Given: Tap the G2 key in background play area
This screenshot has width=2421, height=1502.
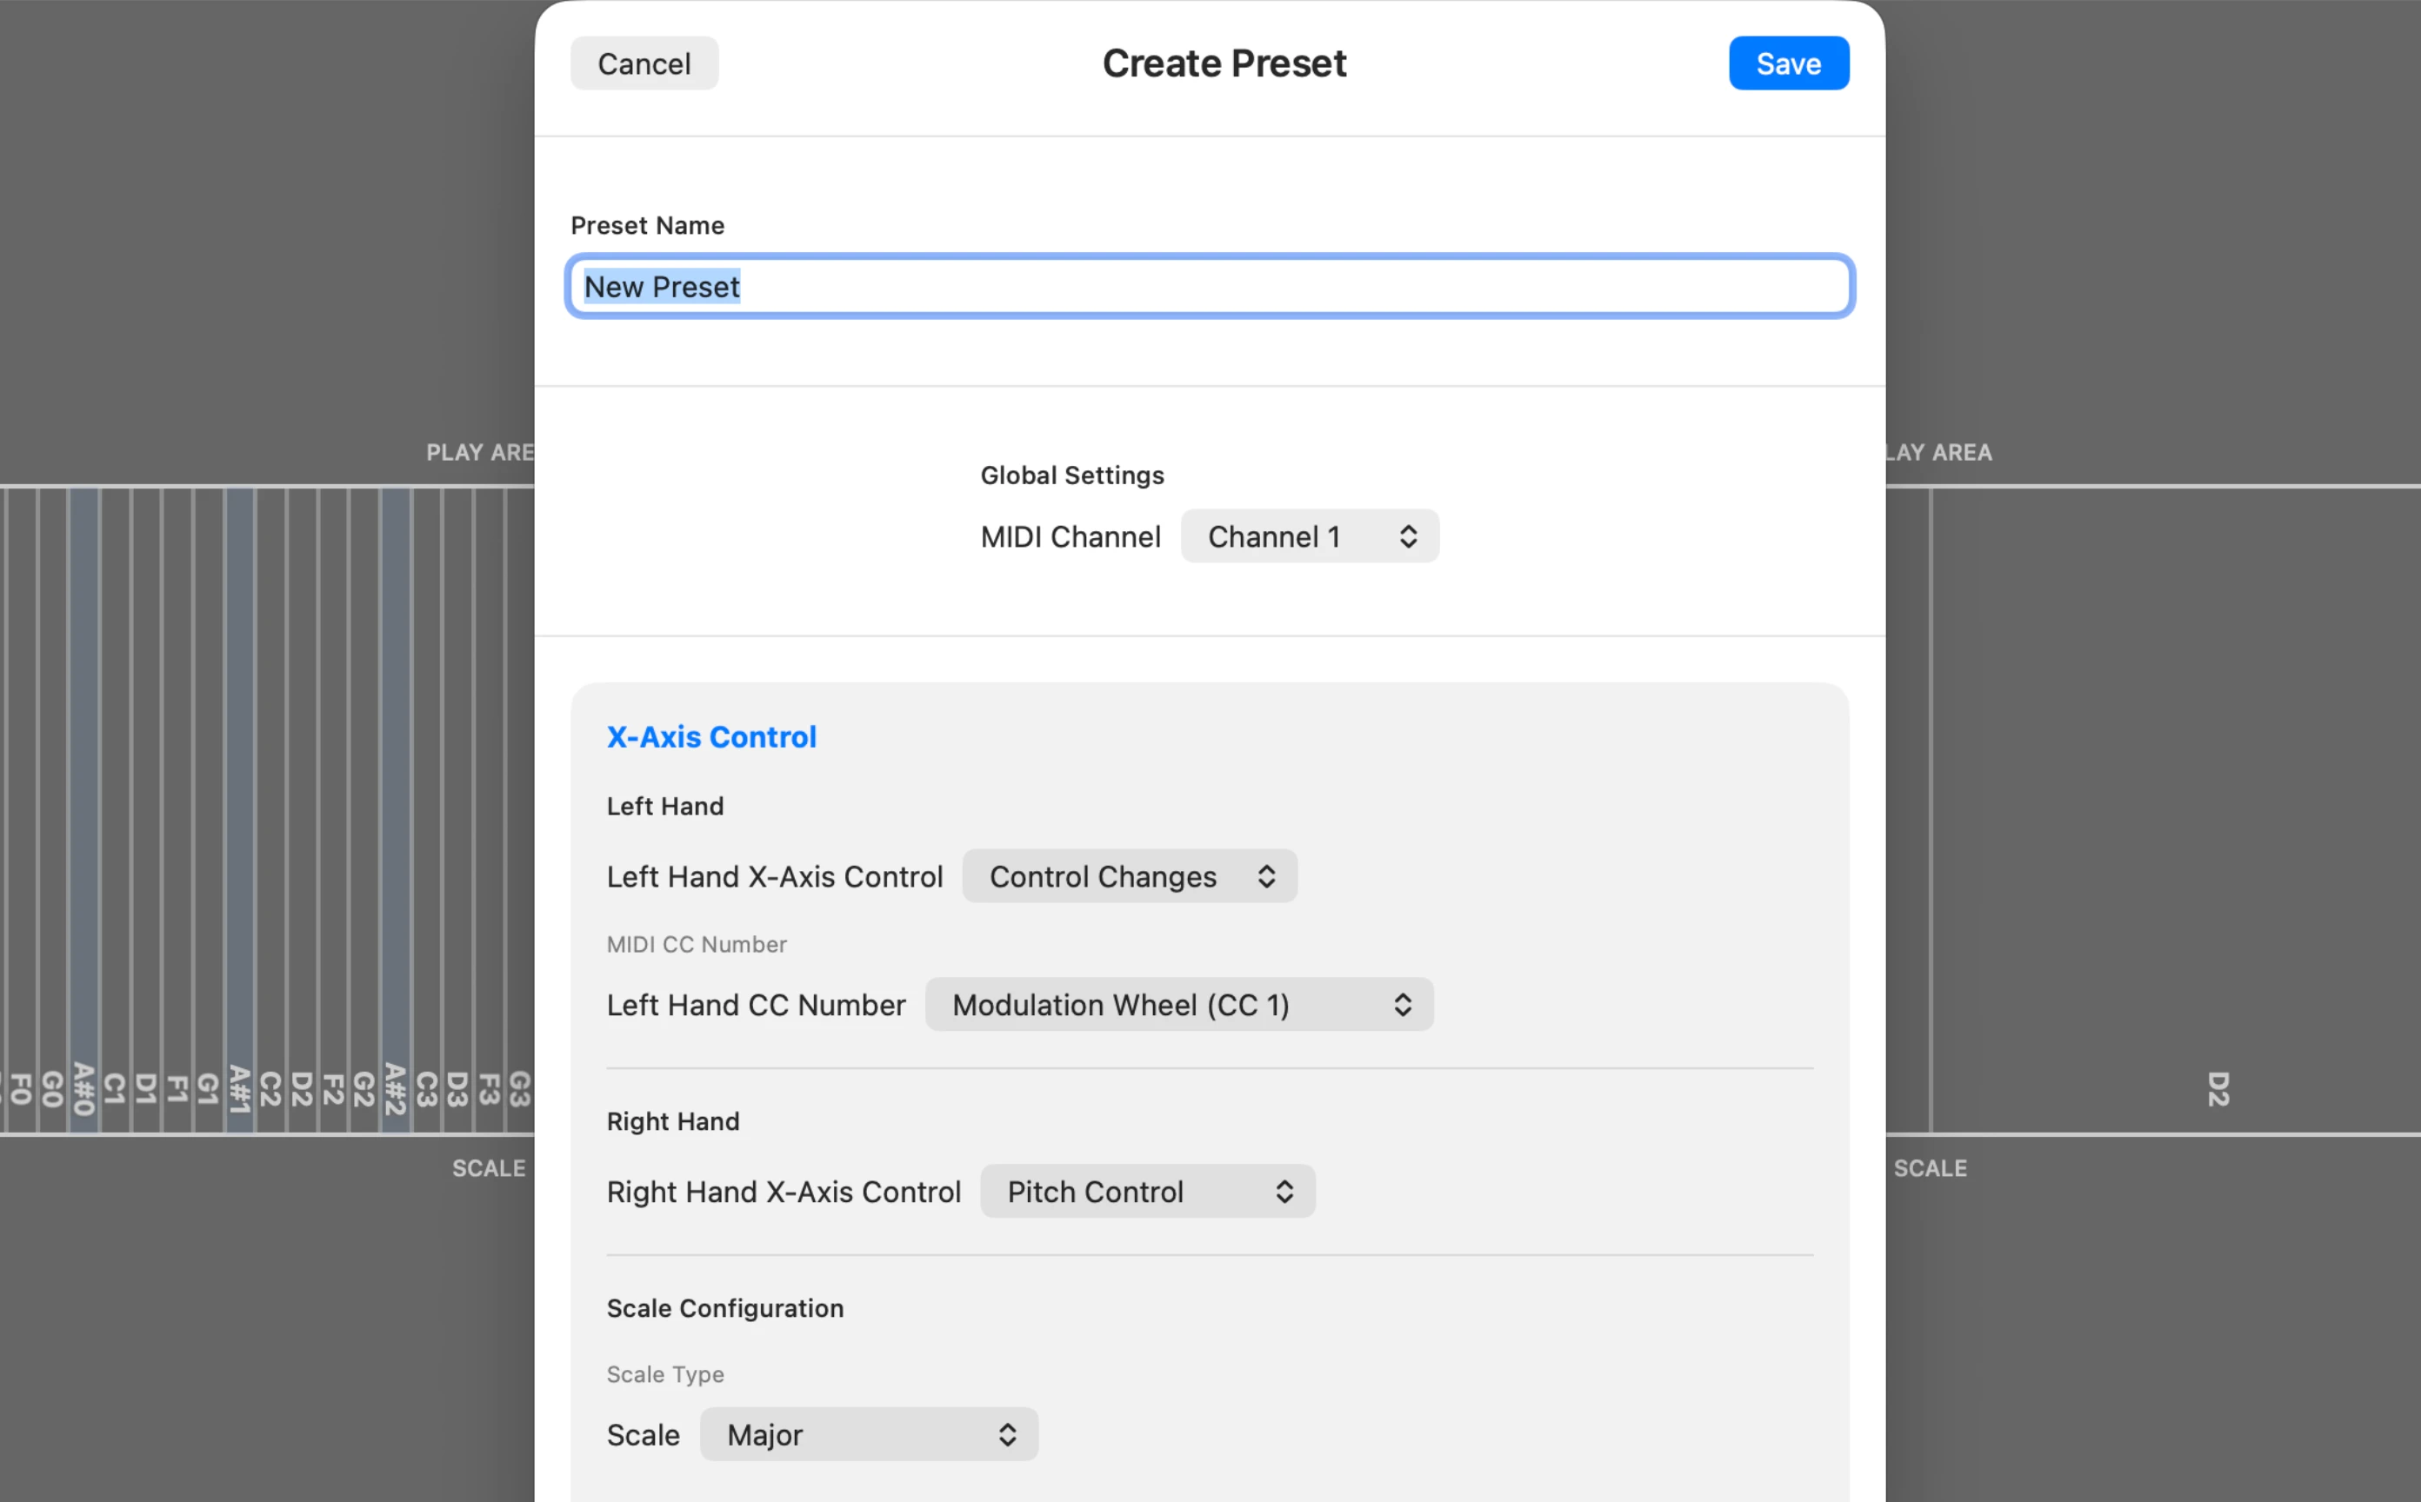Looking at the screenshot, I should (364, 809).
